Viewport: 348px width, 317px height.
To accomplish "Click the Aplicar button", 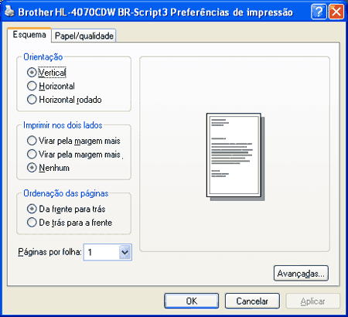I will (312, 301).
